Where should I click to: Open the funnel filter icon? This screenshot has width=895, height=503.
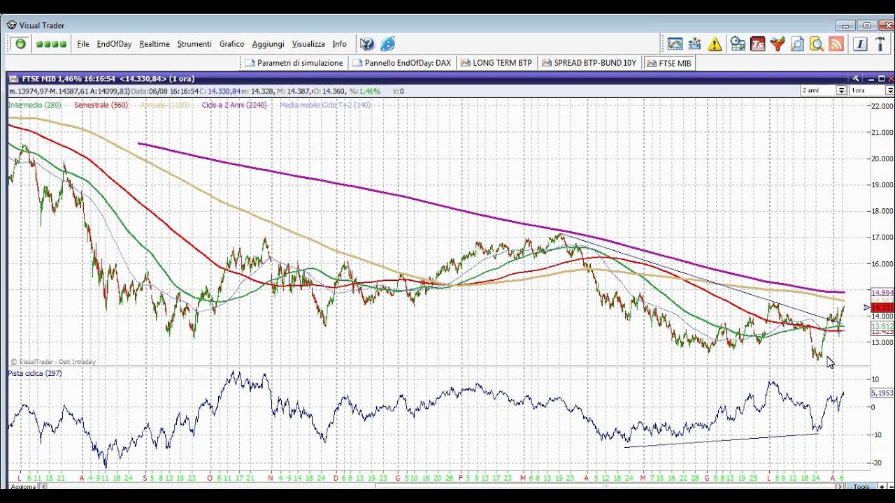pos(777,44)
